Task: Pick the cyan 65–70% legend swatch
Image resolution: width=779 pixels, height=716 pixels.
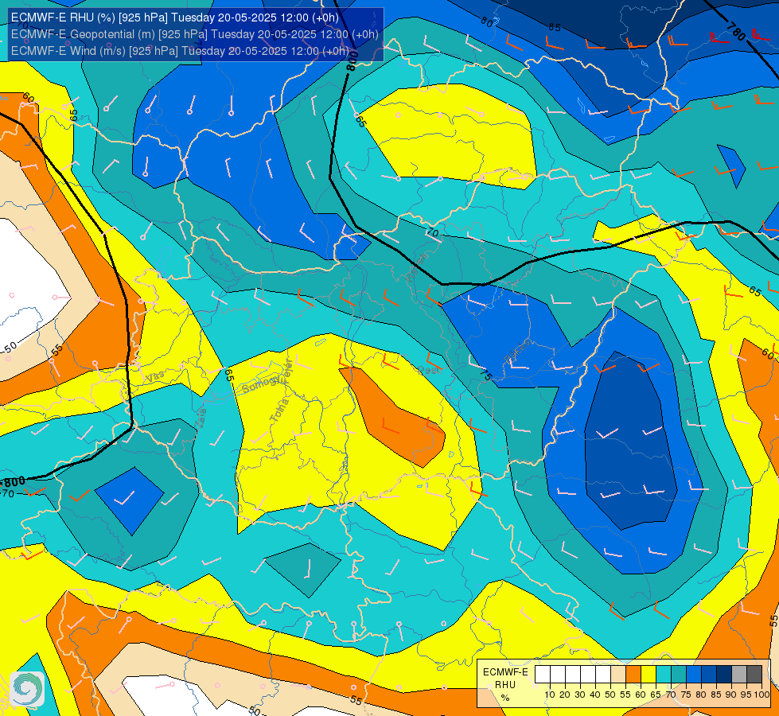Action: 664,675
